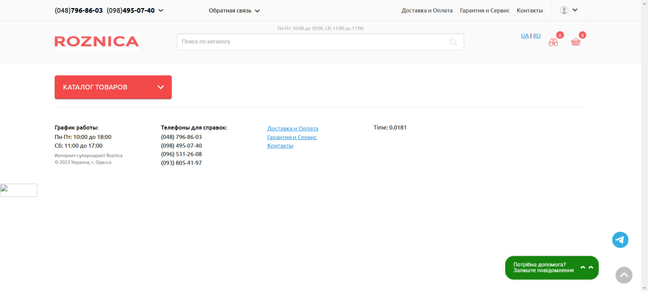Open the Обратная связь dropdown
The image size is (648, 291).
(234, 11)
